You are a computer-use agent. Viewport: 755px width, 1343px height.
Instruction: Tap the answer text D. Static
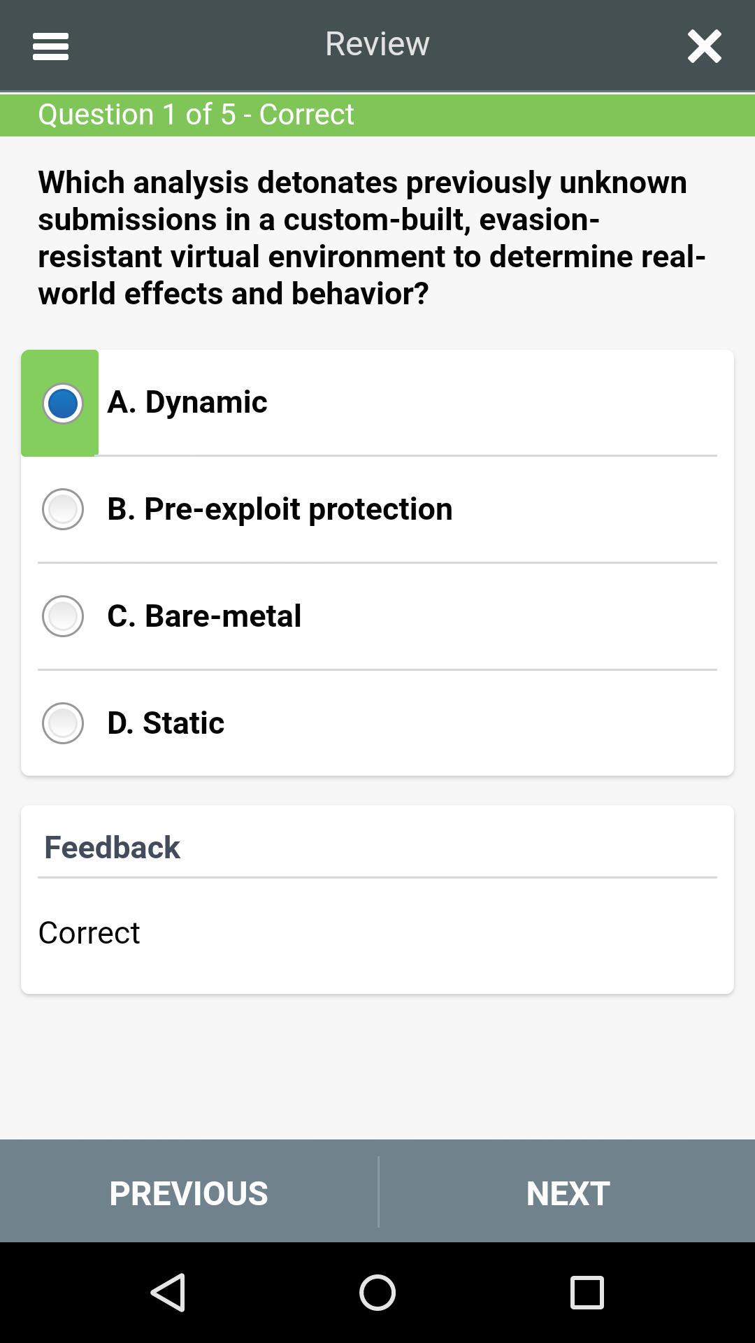click(x=166, y=723)
